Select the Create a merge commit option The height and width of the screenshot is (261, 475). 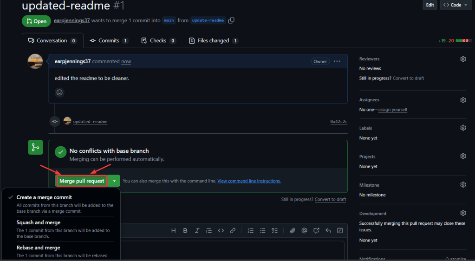coord(44,197)
